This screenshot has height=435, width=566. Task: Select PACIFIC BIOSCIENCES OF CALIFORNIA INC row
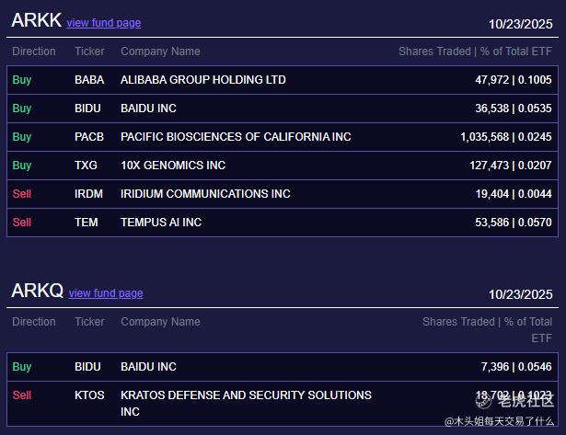(x=236, y=137)
